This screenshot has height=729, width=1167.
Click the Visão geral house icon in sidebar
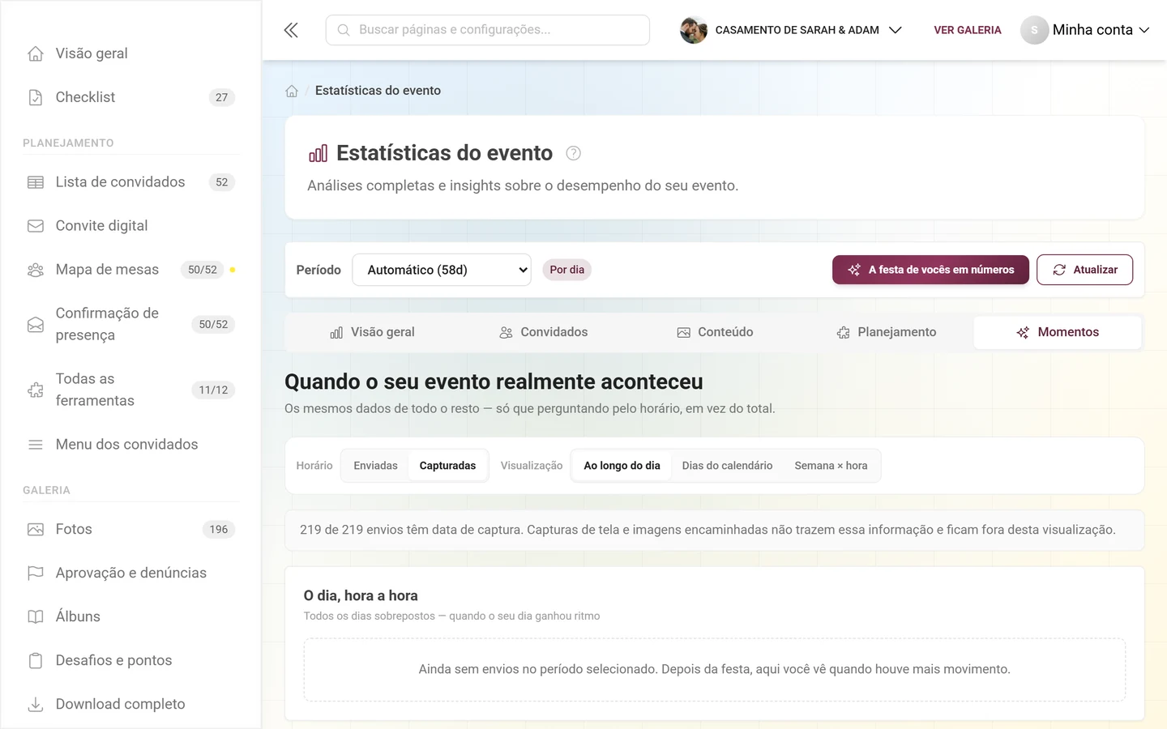(36, 53)
